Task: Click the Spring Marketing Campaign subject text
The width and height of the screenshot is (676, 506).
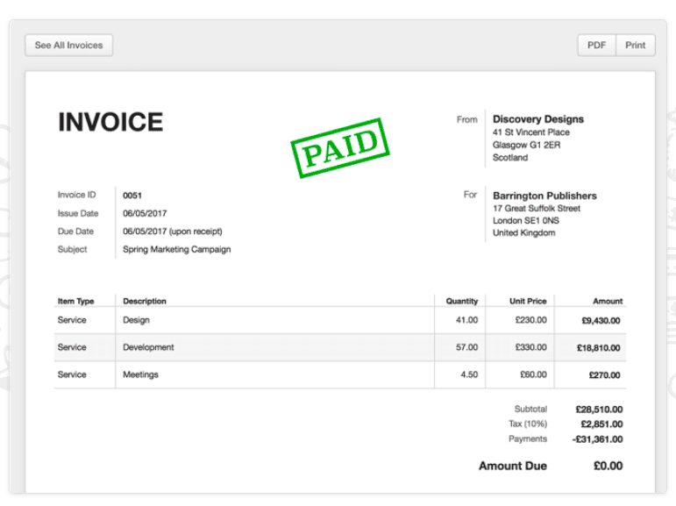Action: click(x=176, y=249)
